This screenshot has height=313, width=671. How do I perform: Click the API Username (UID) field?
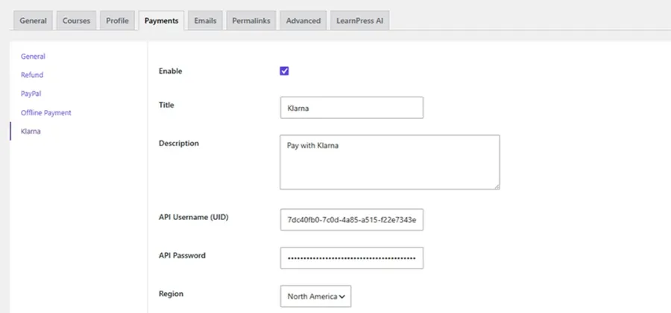coord(352,219)
